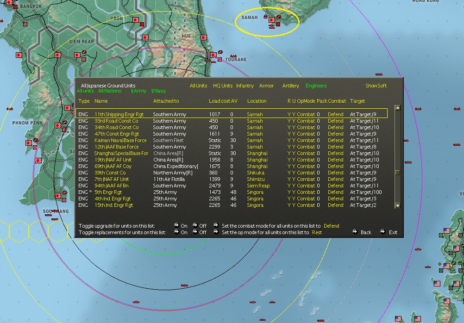The width and height of the screenshot is (464, 323).
Task: Click the arrow icon to turn upgrades Off
Action: (x=195, y=225)
